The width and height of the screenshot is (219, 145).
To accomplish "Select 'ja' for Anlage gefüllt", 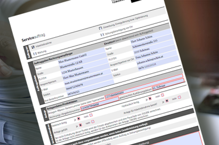I will (x=80, y=125).
